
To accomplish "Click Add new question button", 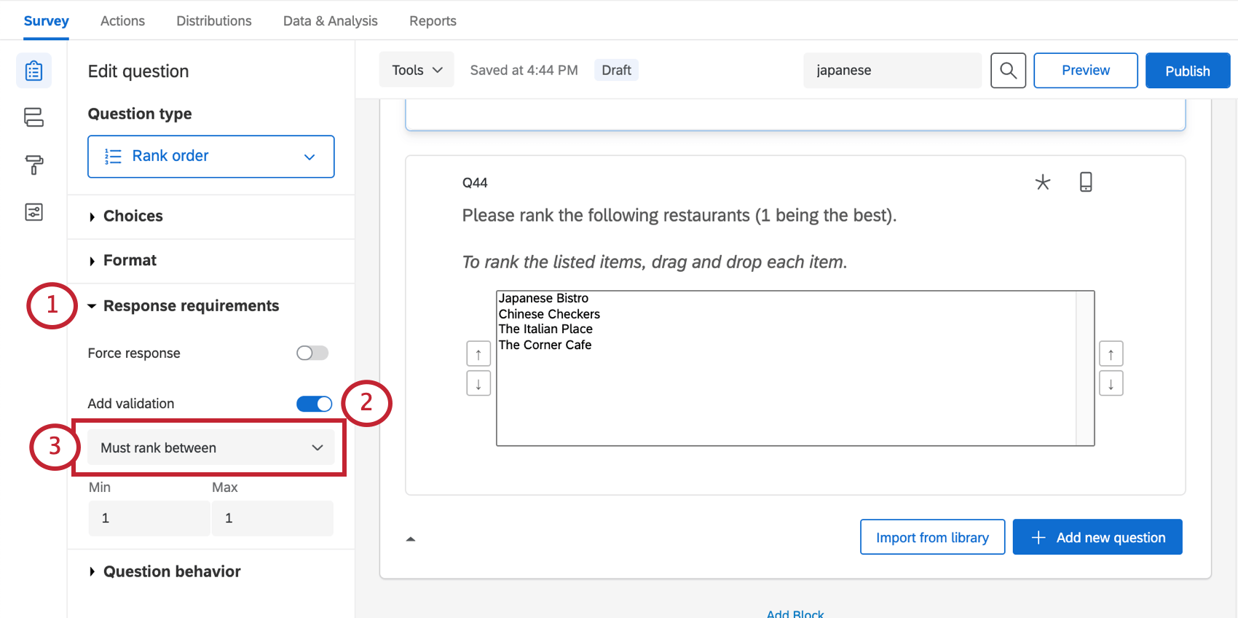I will pyautogui.click(x=1097, y=537).
